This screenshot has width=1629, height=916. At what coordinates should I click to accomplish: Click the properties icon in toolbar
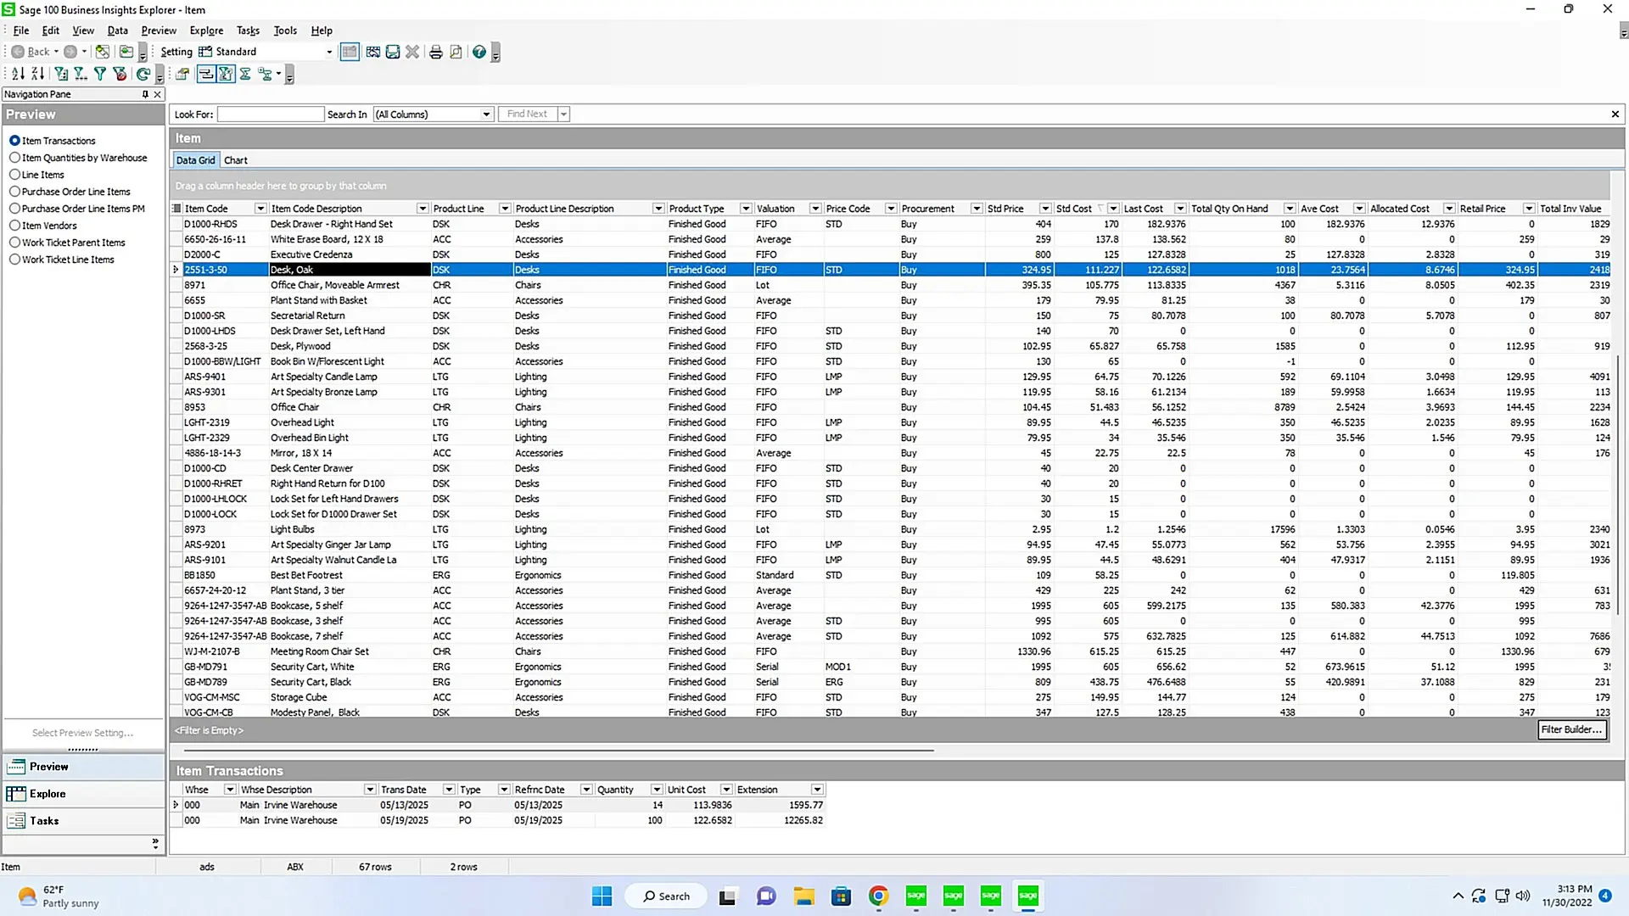pyautogui.click(x=182, y=74)
